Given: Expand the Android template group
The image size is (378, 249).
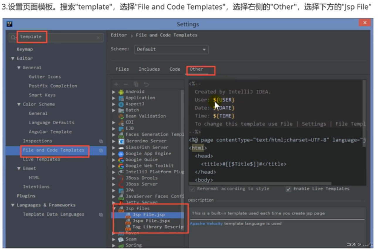Looking at the screenshot, I should pos(114,92).
